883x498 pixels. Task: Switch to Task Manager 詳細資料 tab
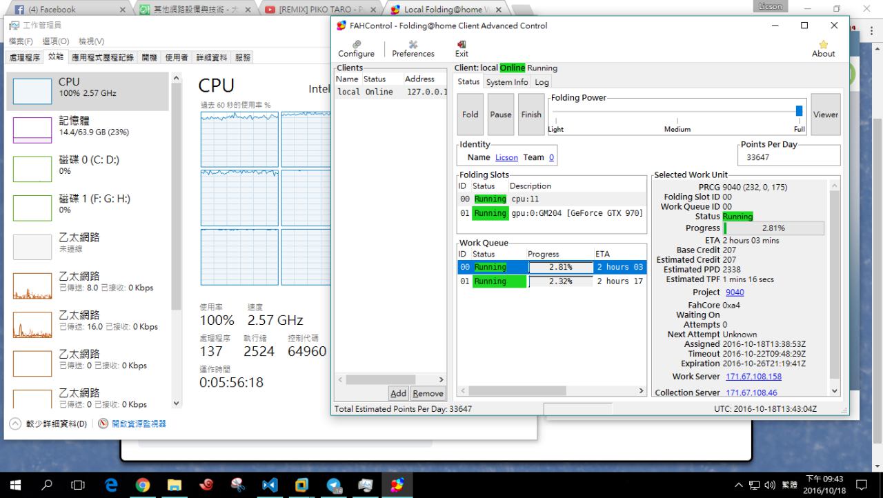(x=212, y=57)
